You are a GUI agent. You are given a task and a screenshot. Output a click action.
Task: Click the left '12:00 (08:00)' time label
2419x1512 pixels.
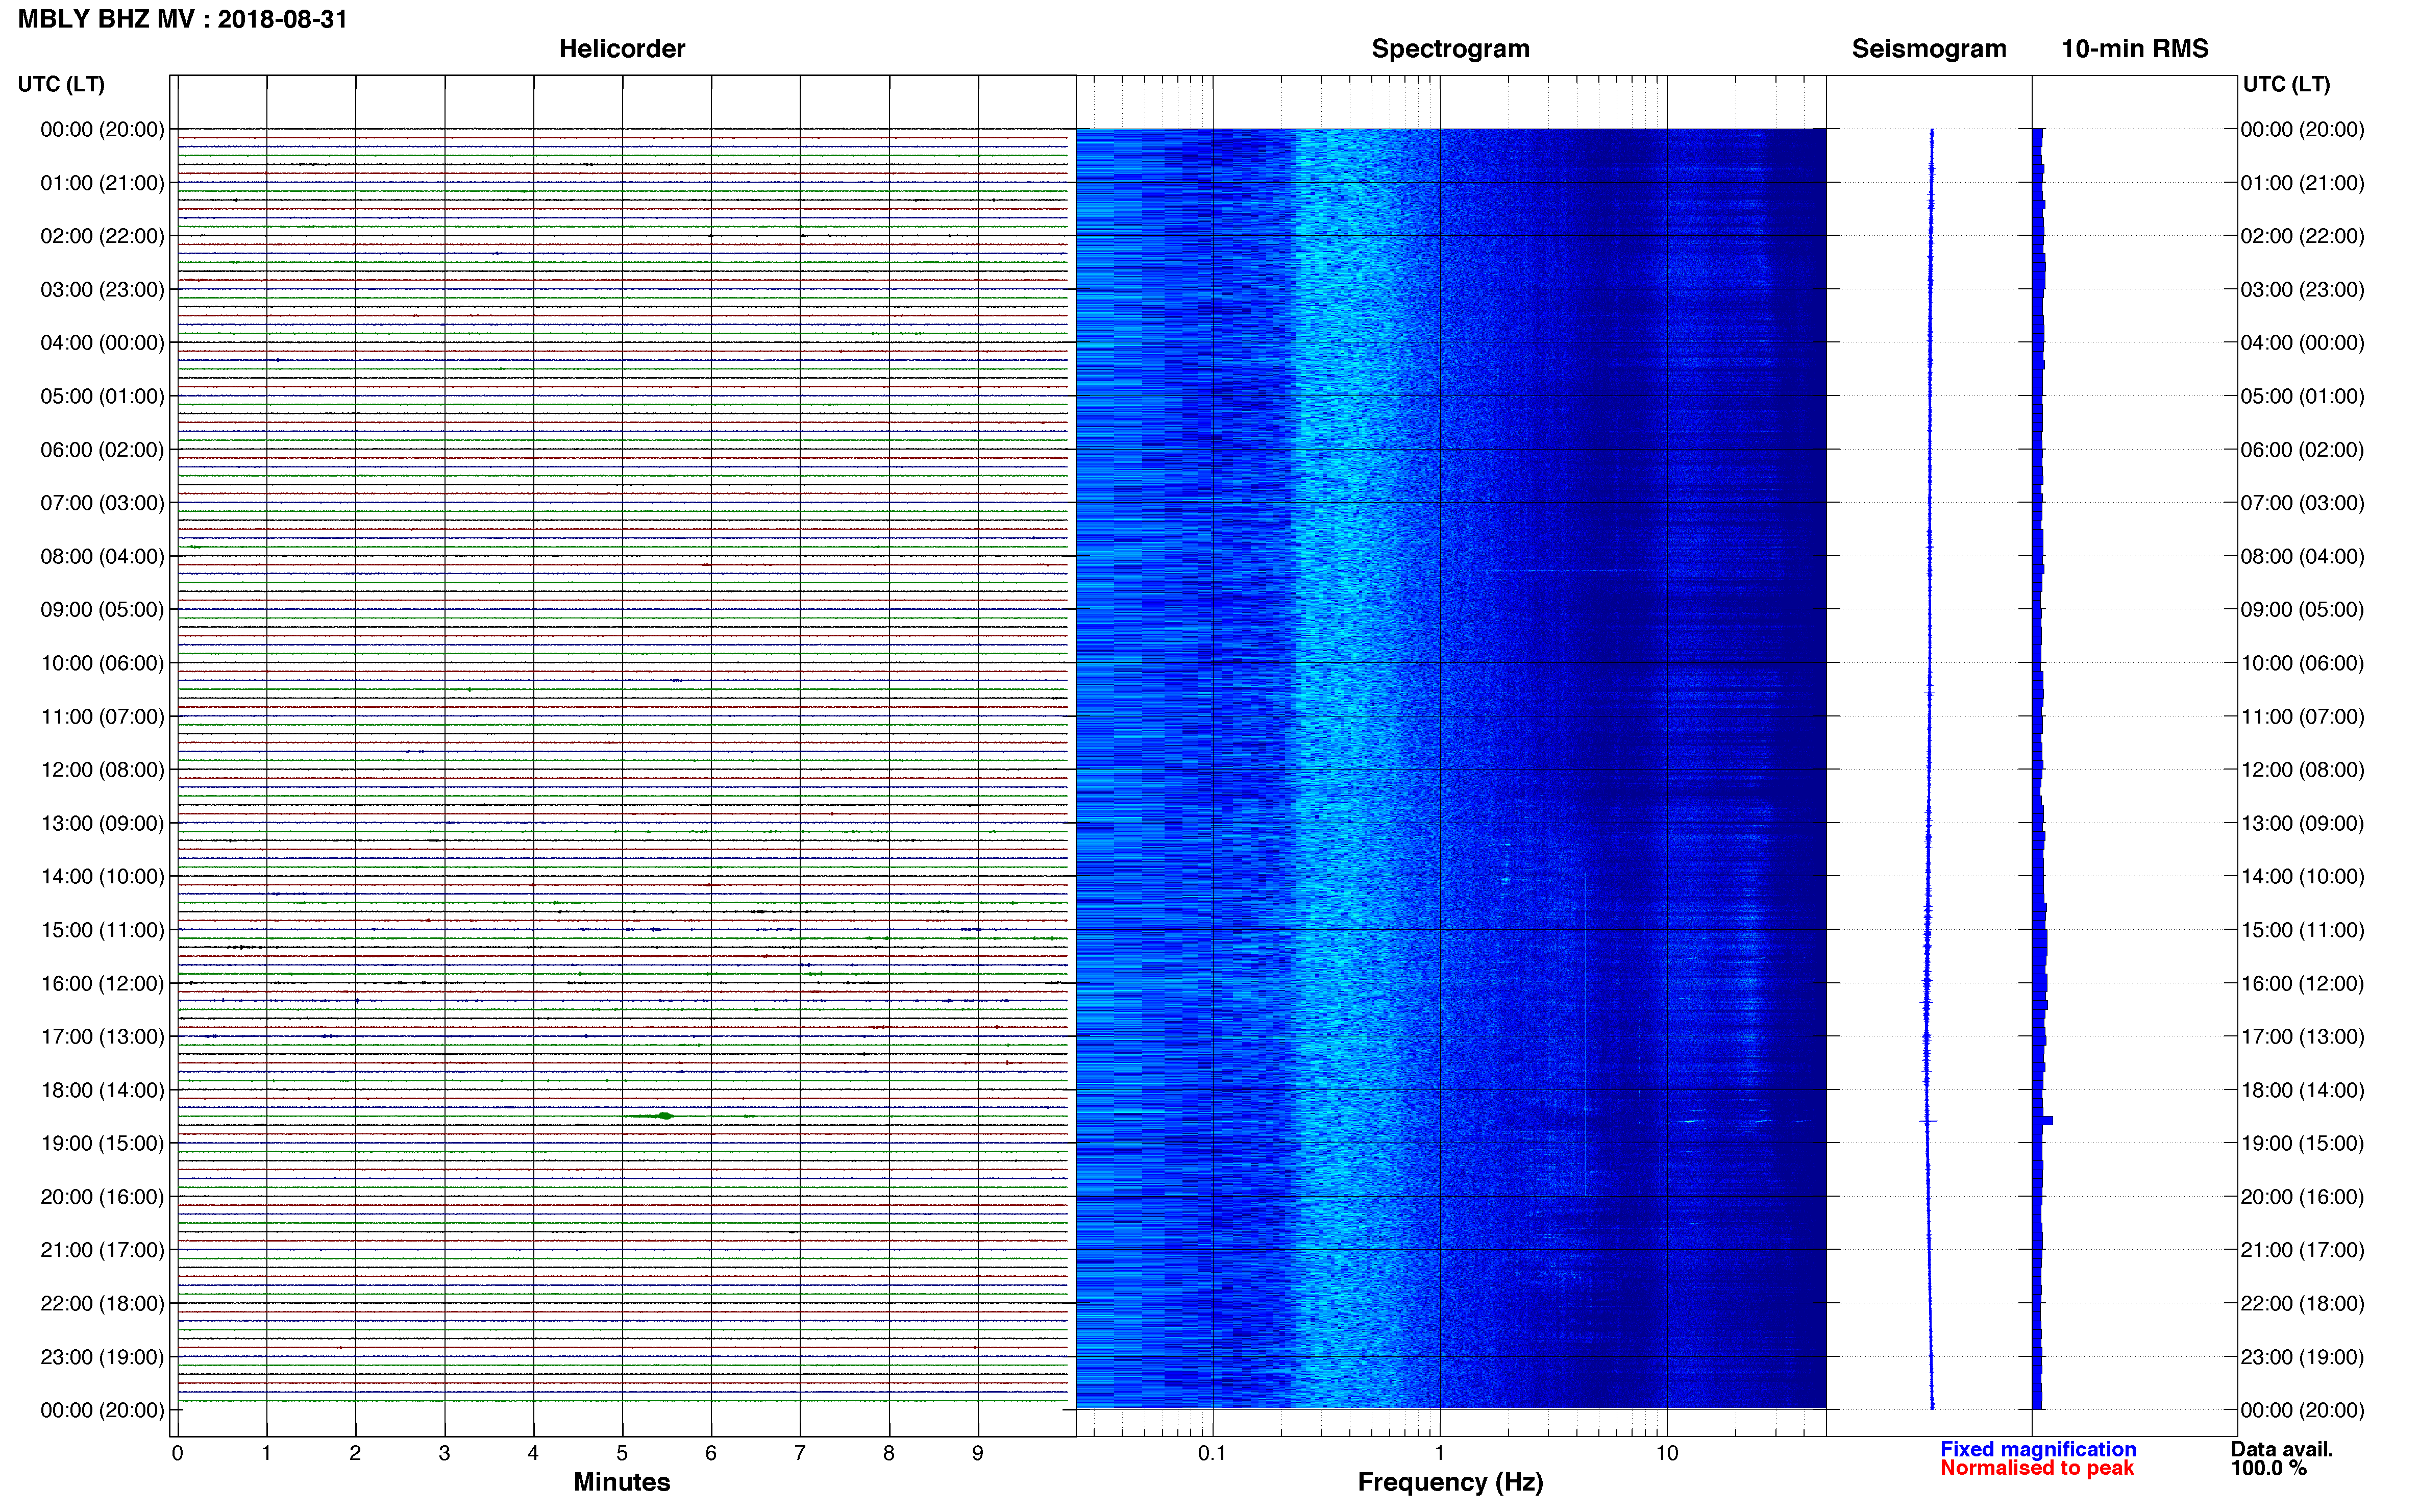pyautogui.click(x=102, y=770)
